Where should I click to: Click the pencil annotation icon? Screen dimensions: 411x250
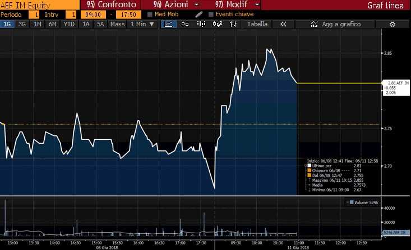tap(199, 15)
